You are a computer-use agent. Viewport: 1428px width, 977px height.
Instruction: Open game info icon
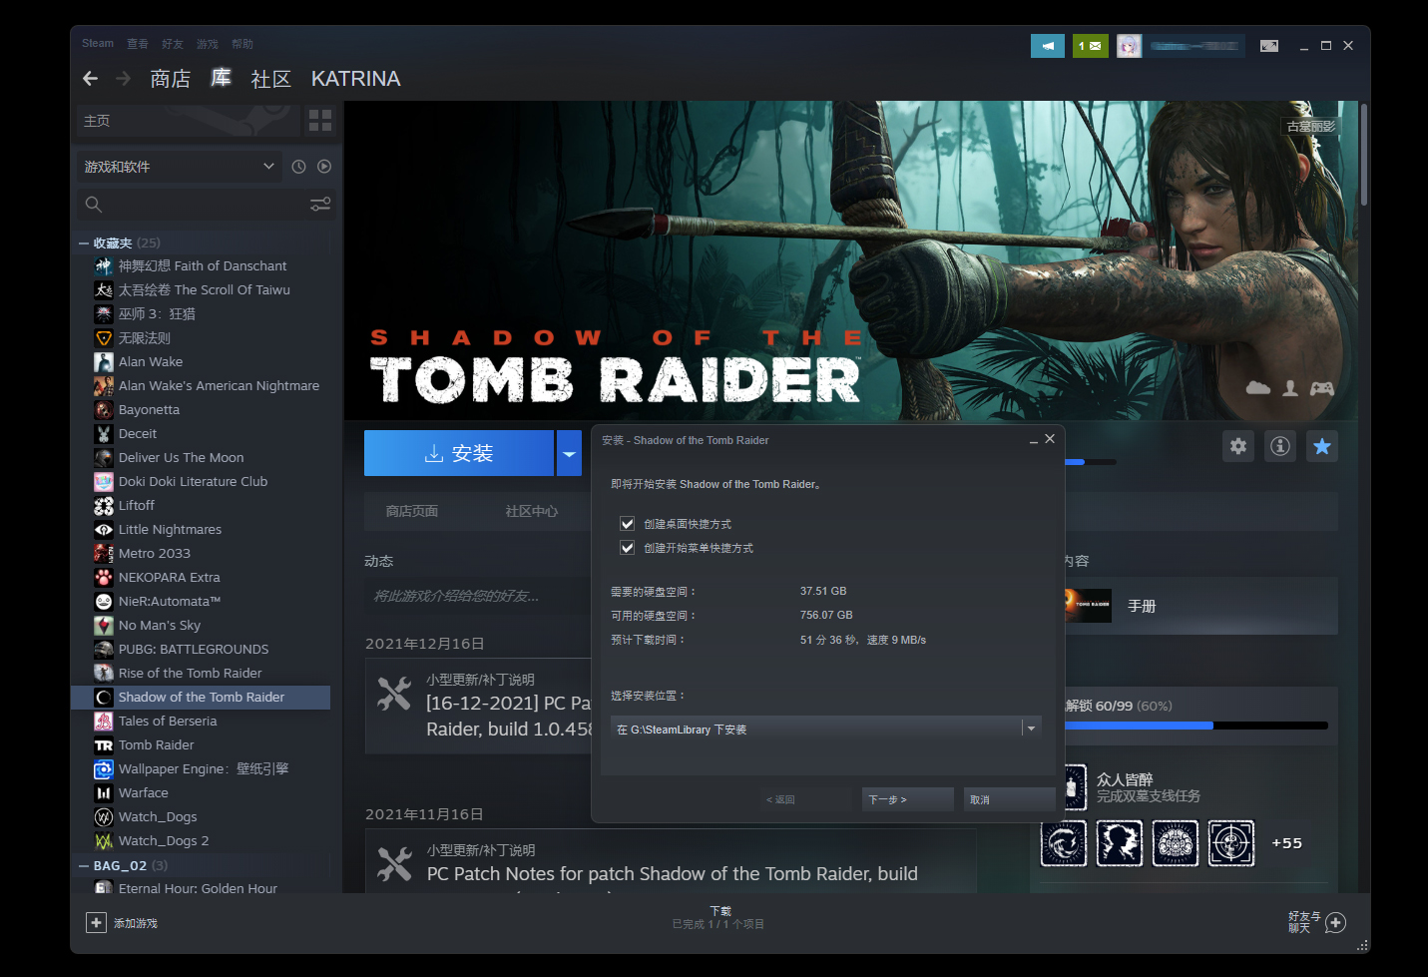pyautogui.click(x=1280, y=446)
